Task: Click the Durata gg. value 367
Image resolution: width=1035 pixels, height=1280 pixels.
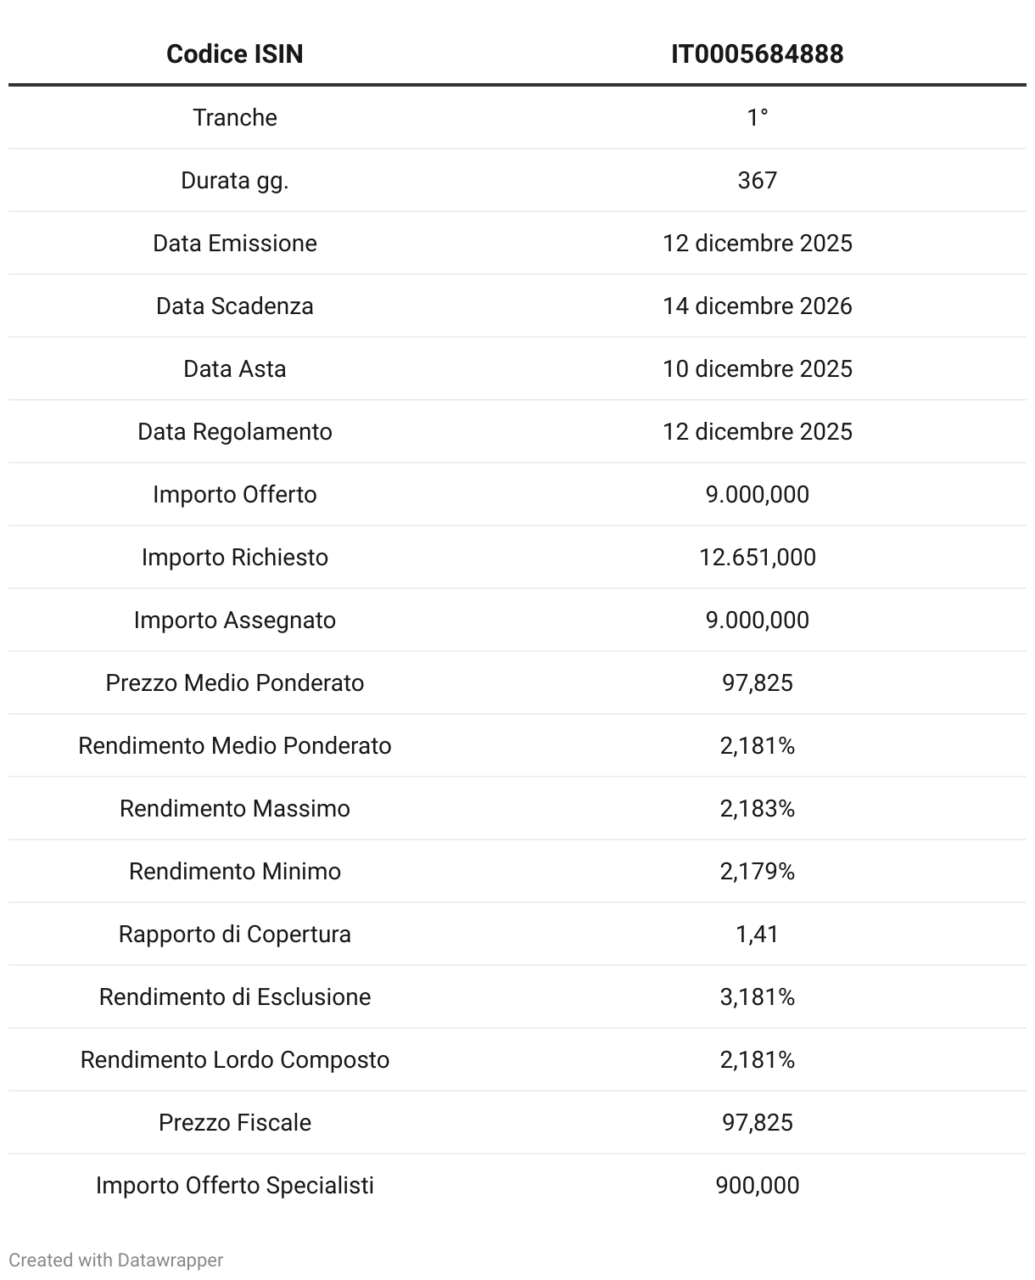Action: click(757, 180)
